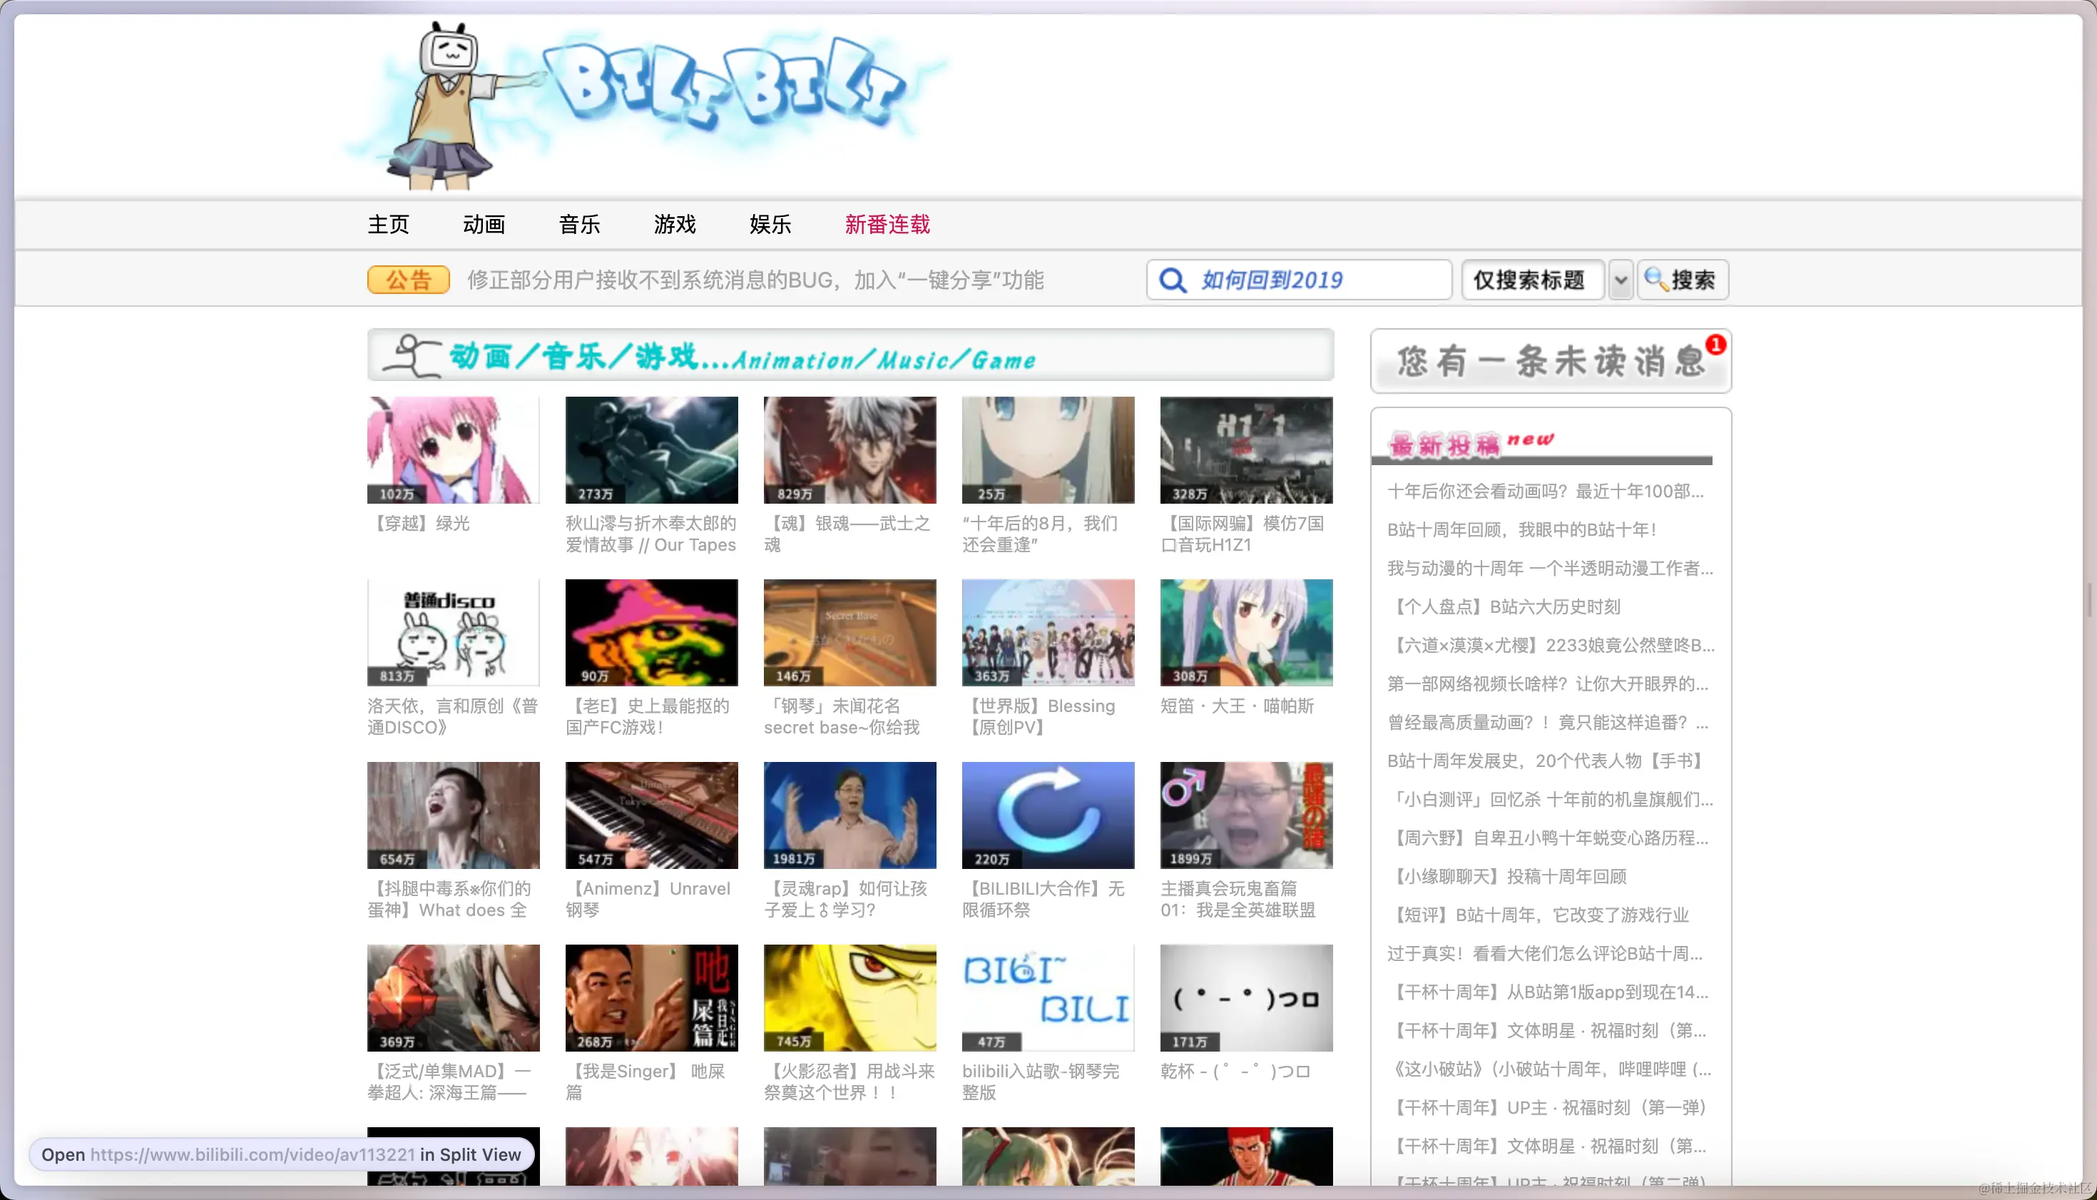Open thumbnail for 【穿越】绿光 video
Image resolution: width=2097 pixels, height=1200 pixels.
click(453, 450)
